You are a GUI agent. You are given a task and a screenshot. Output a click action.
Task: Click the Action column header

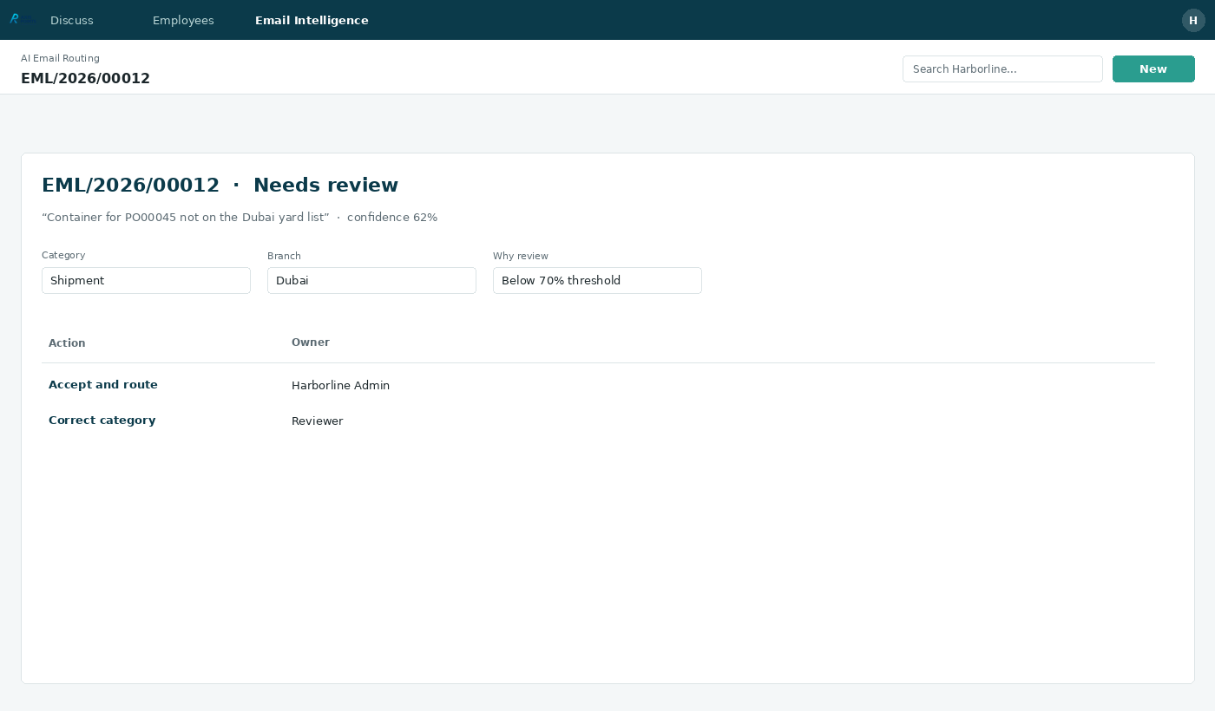click(x=67, y=343)
